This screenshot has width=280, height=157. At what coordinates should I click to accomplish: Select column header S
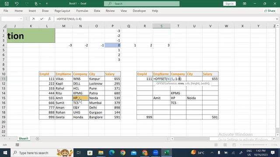(161, 26)
